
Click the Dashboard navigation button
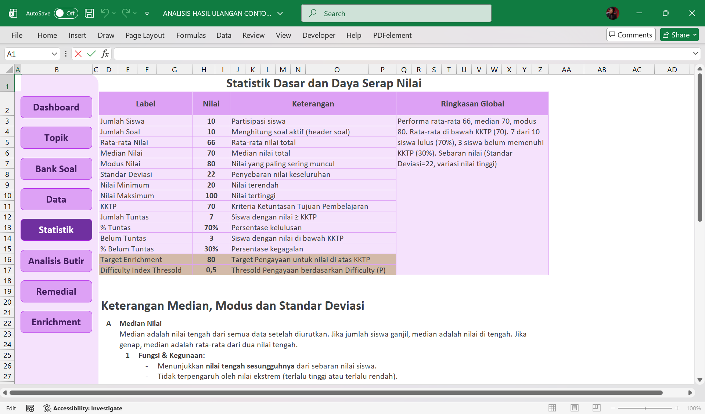(56, 107)
